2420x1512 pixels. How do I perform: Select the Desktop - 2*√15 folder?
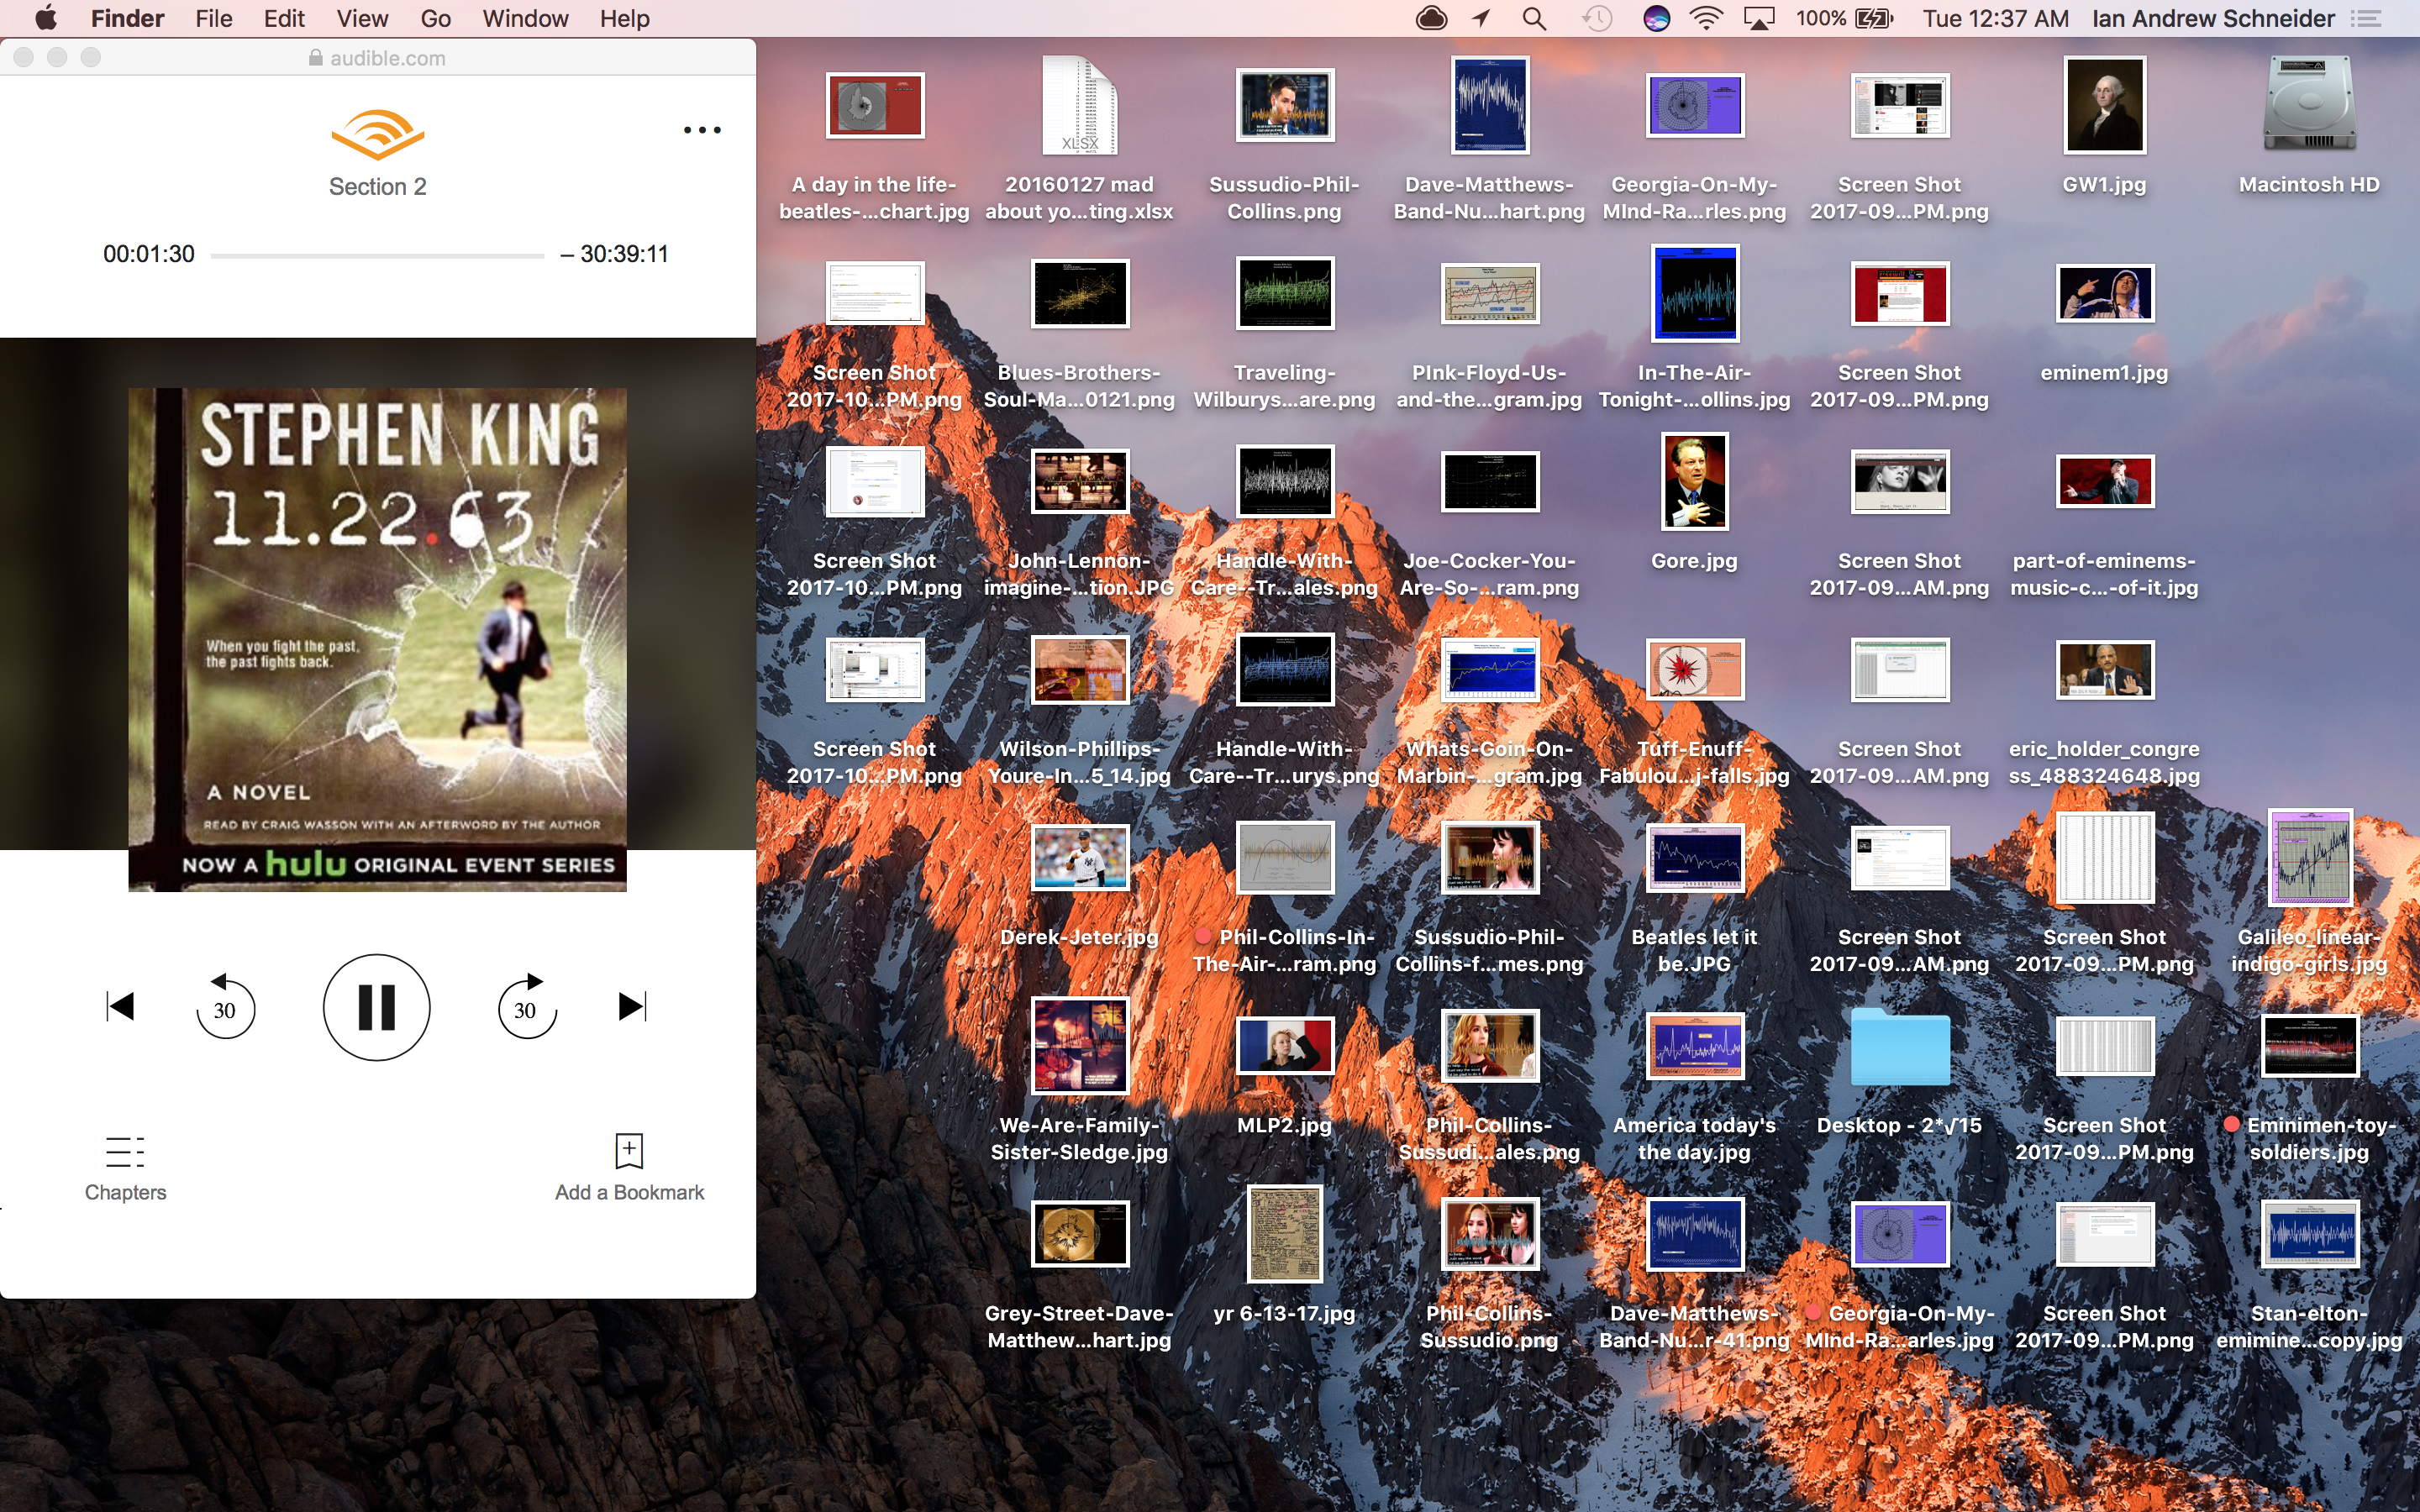[1899, 1047]
